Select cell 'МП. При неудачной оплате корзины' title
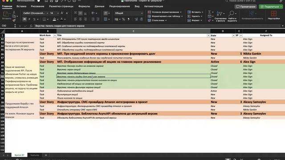Screen dimensions: 285x160 pyautogui.click(x=134, y=54)
